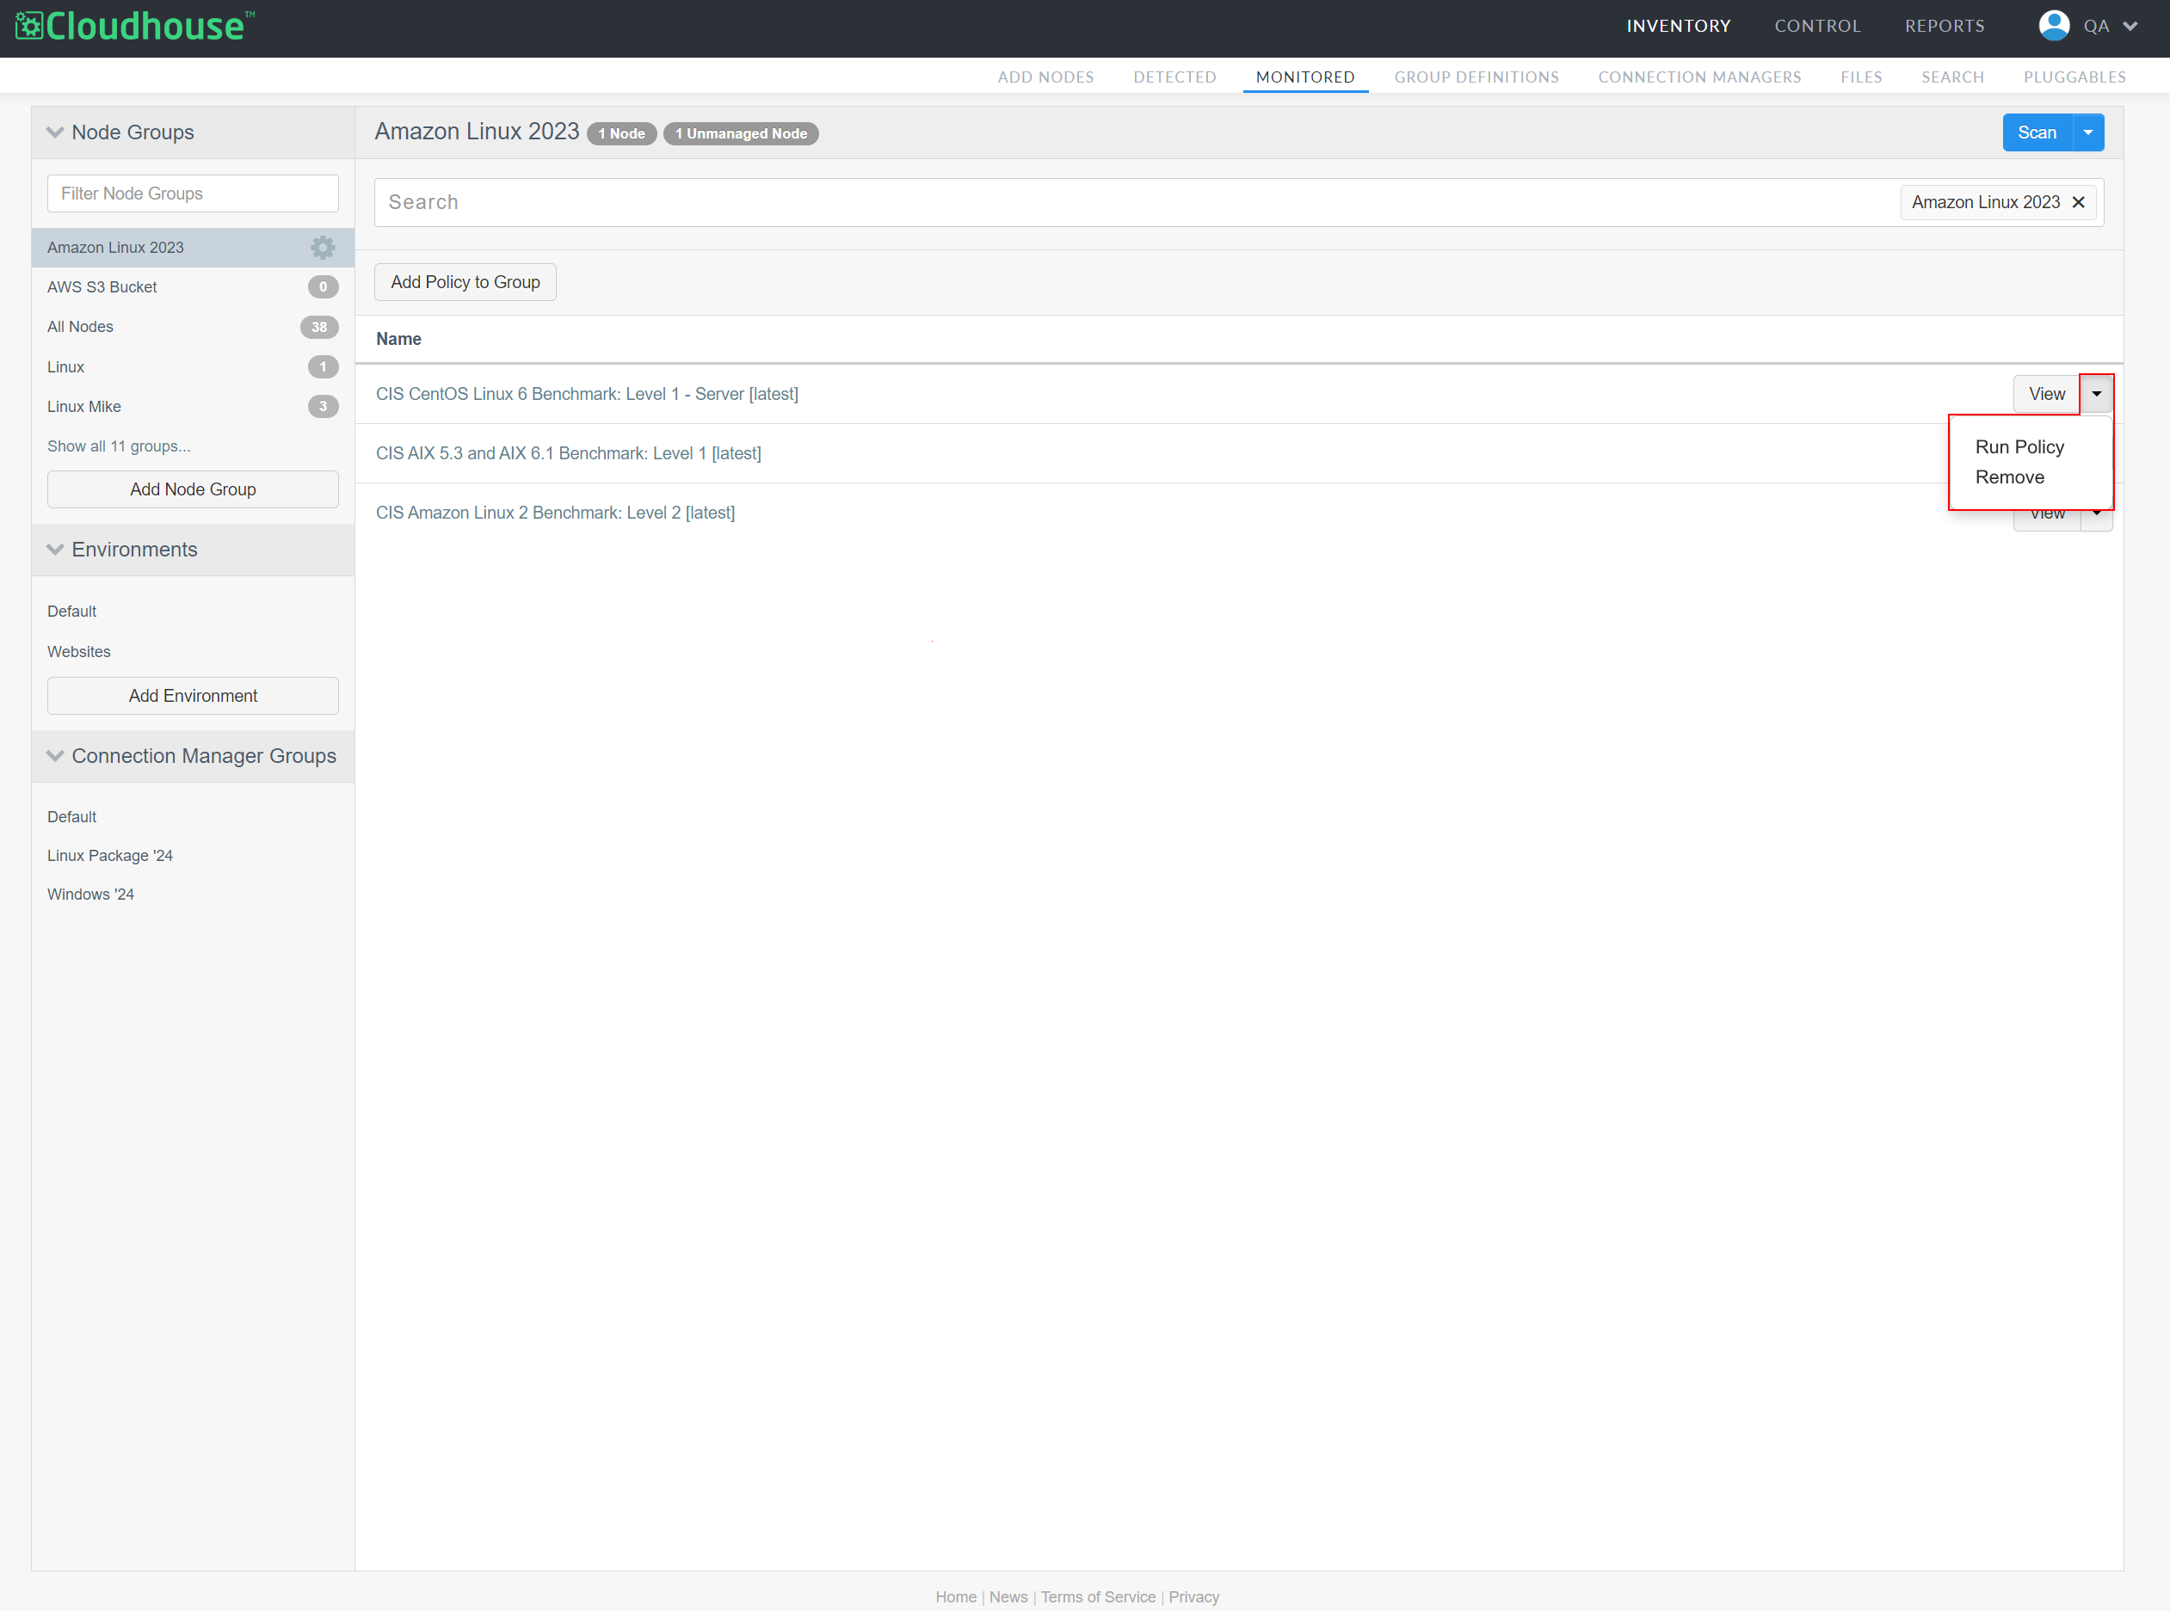Open the Inventory top menu

[x=1679, y=27]
